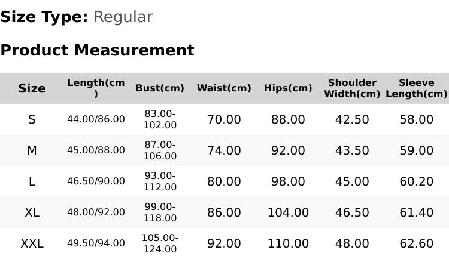Click the Regular size type value
Image resolution: width=449 pixels, height=259 pixels.
(x=123, y=17)
